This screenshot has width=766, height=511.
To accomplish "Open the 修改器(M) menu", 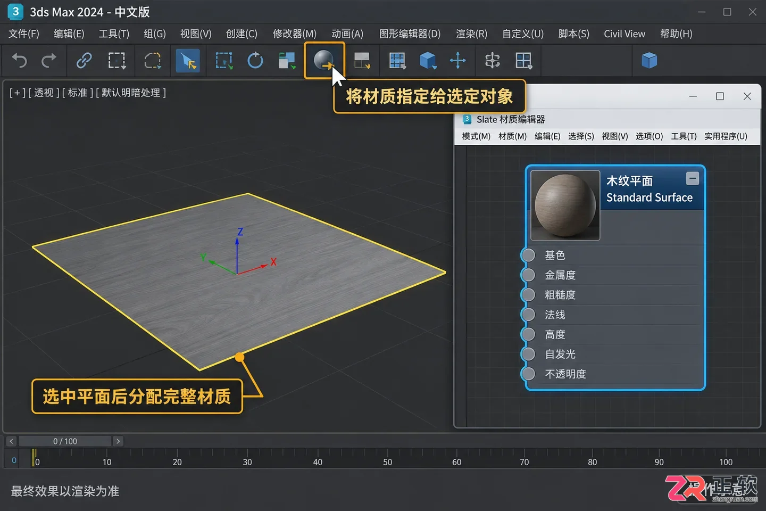I will [295, 34].
